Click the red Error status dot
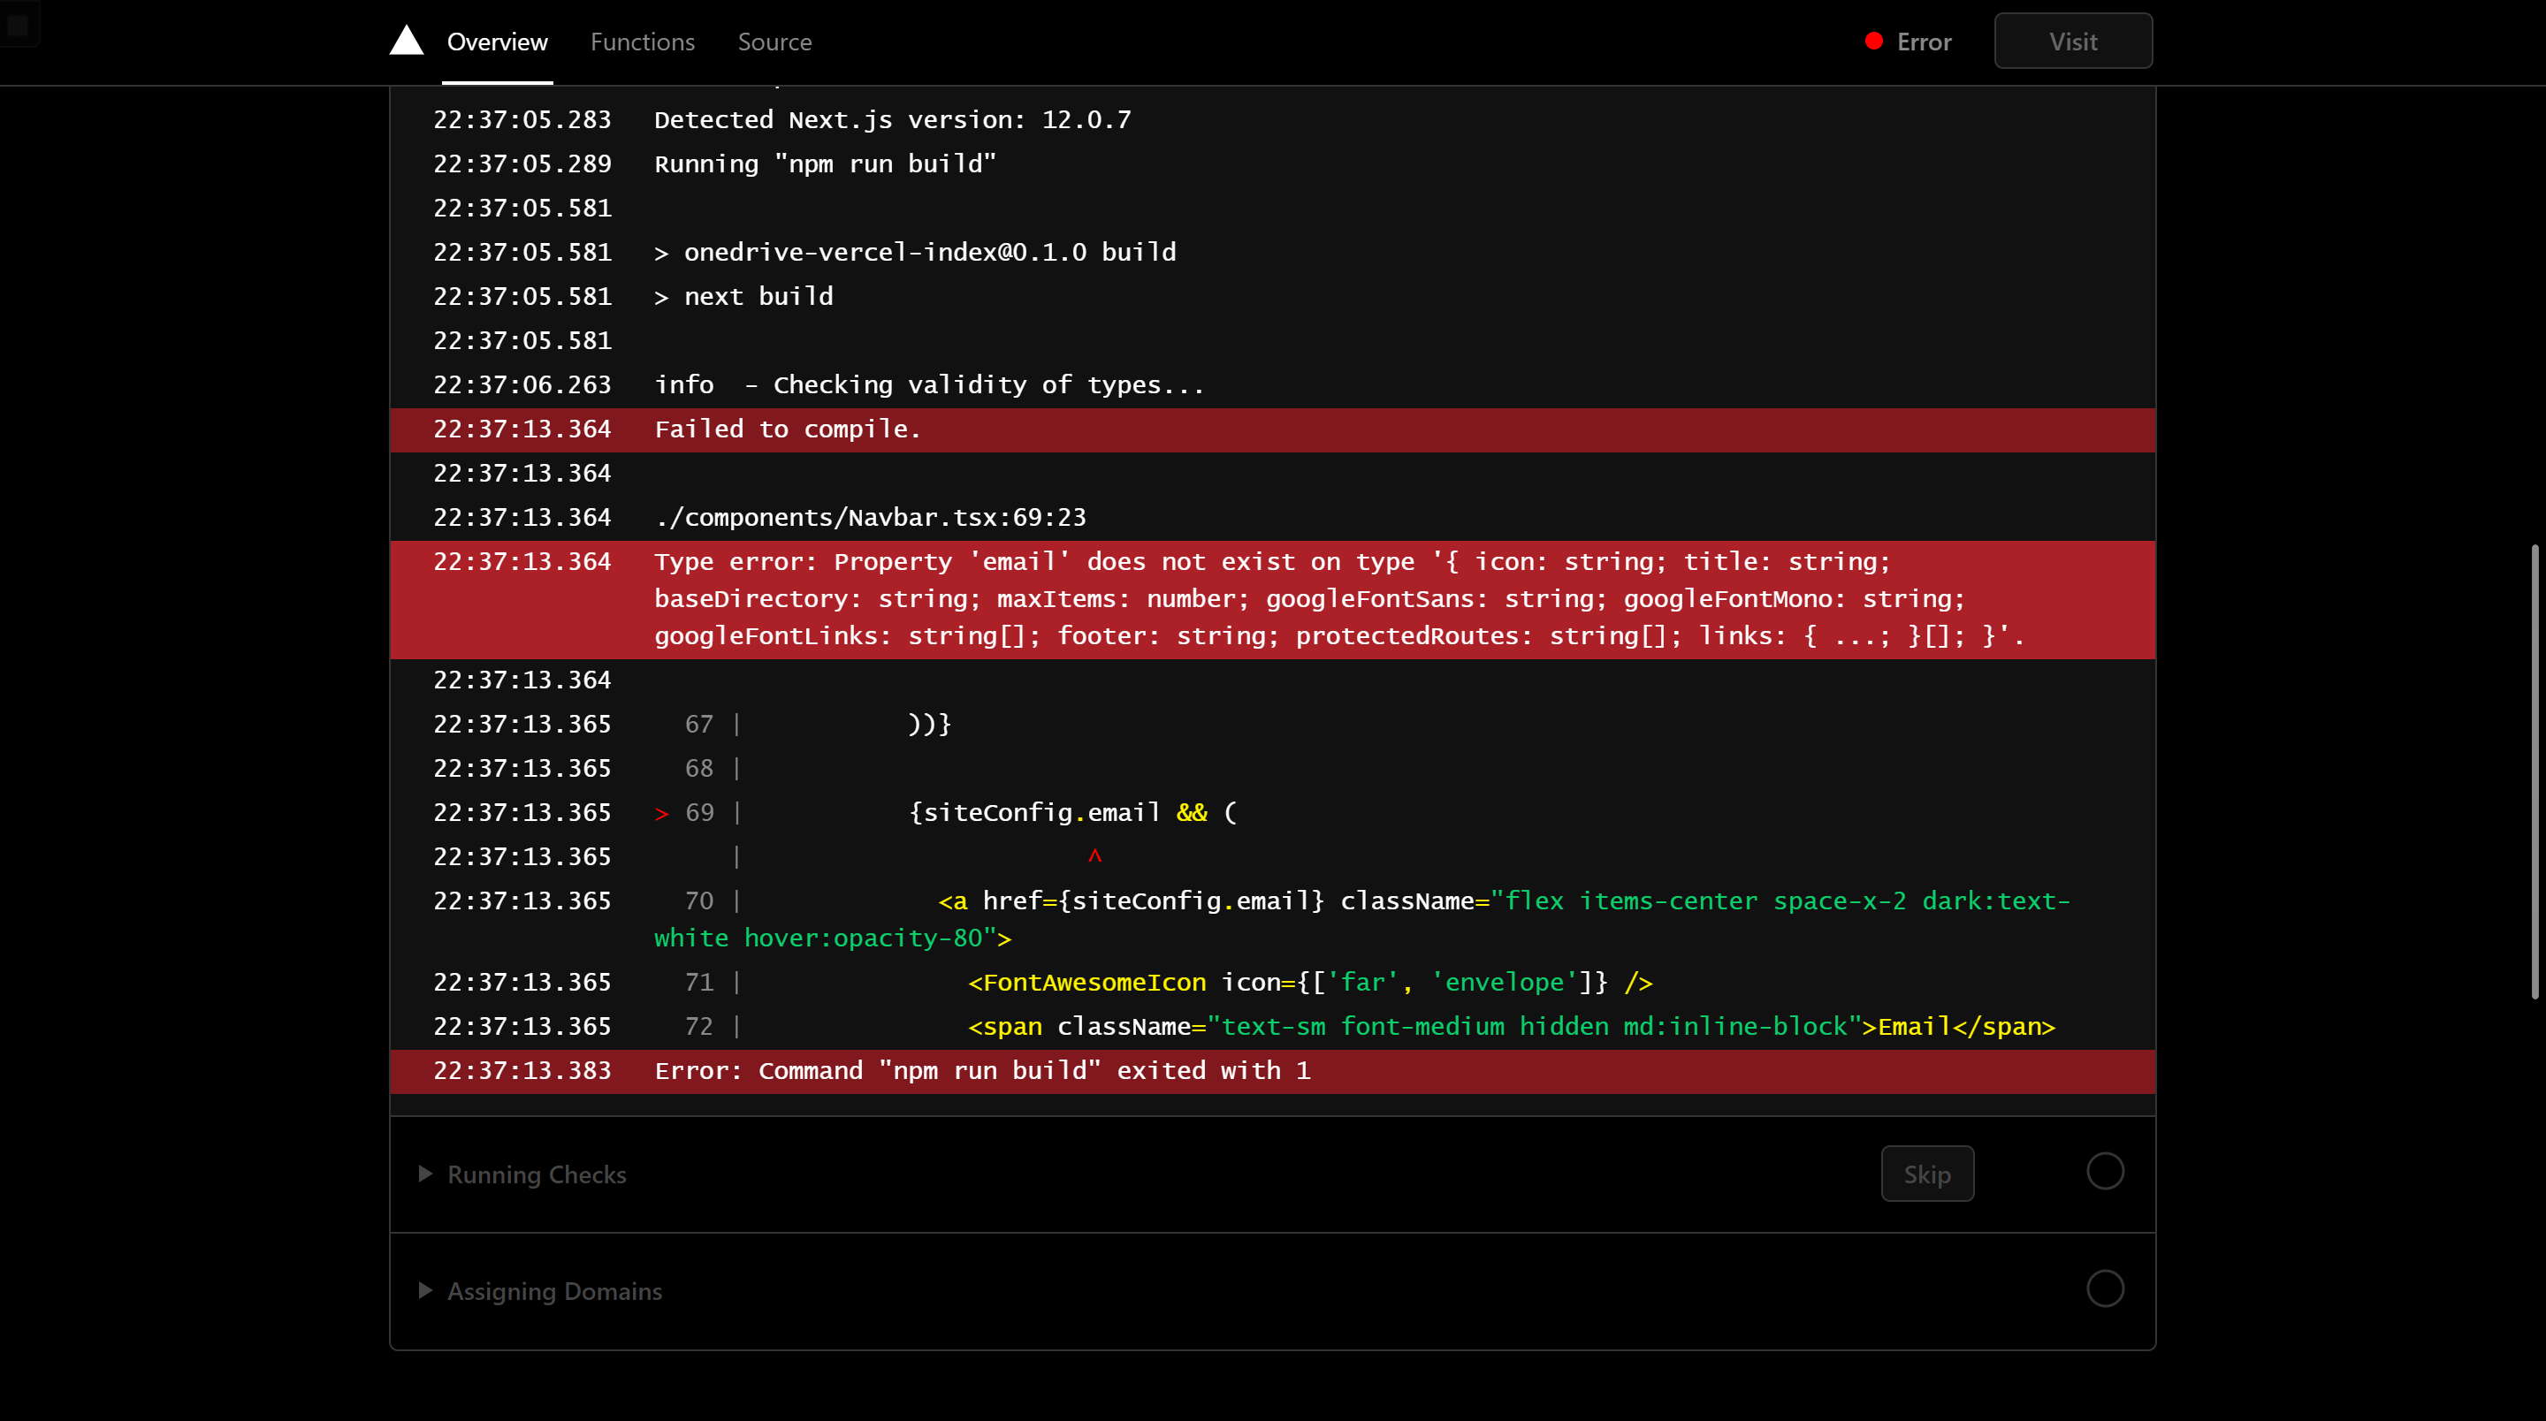Image resolution: width=2546 pixels, height=1421 pixels. [x=1874, y=41]
